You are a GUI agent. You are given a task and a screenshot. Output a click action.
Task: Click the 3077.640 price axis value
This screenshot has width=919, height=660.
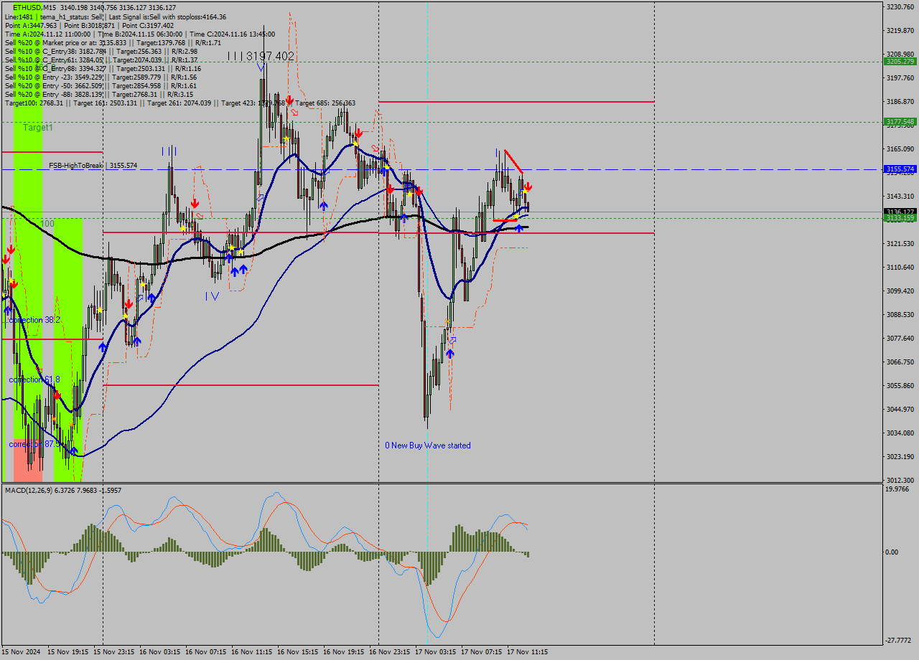pos(900,339)
